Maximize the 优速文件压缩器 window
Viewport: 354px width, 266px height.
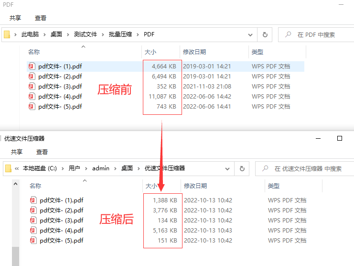pyautogui.click(x=340, y=138)
